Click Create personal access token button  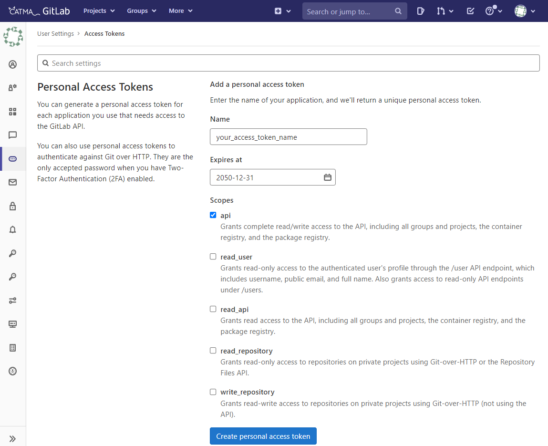pos(263,436)
